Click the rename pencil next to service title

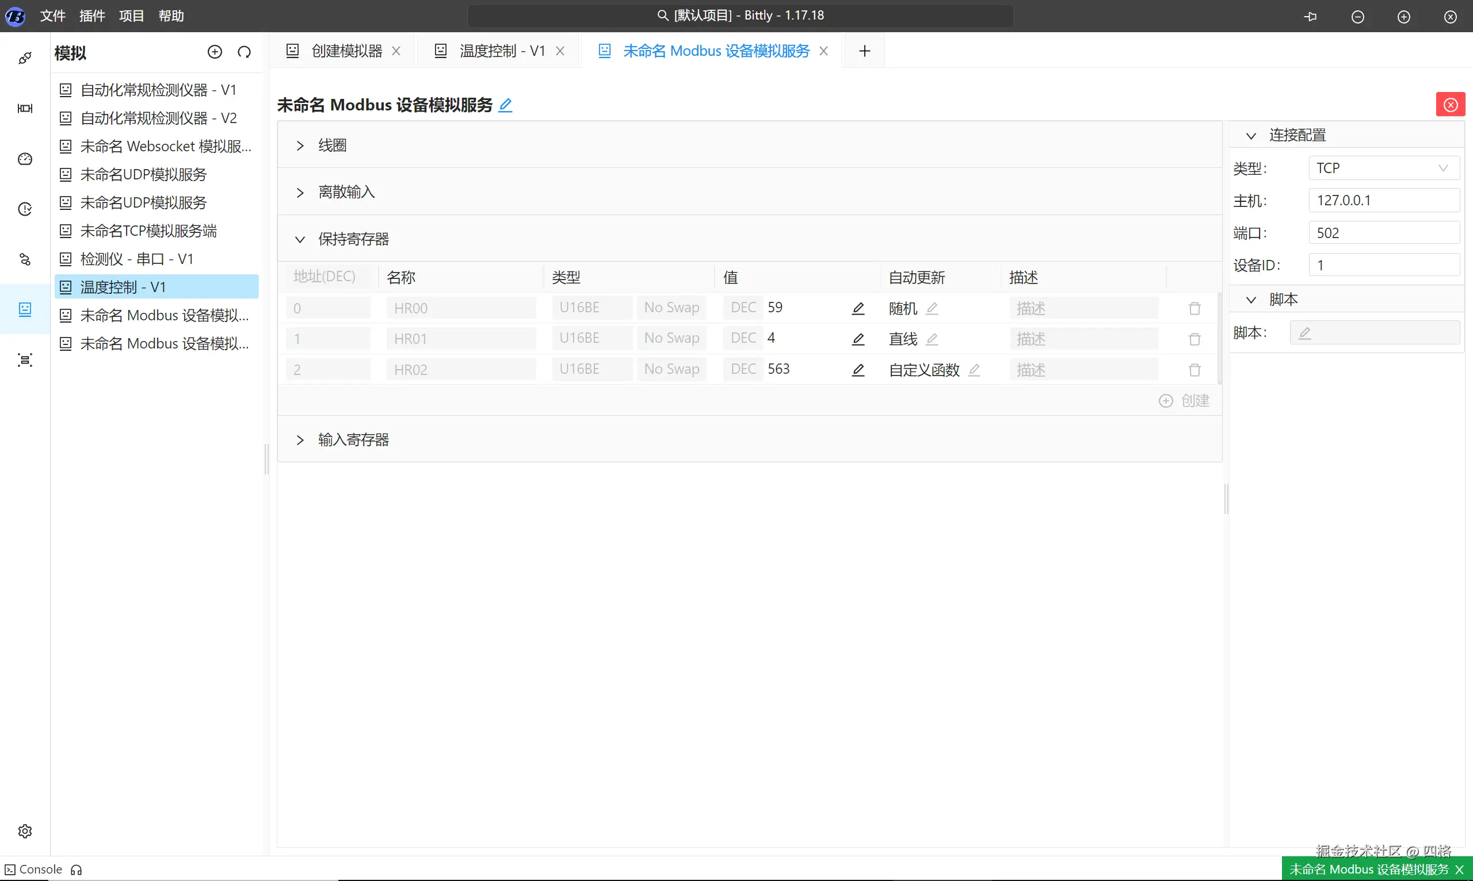505,106
